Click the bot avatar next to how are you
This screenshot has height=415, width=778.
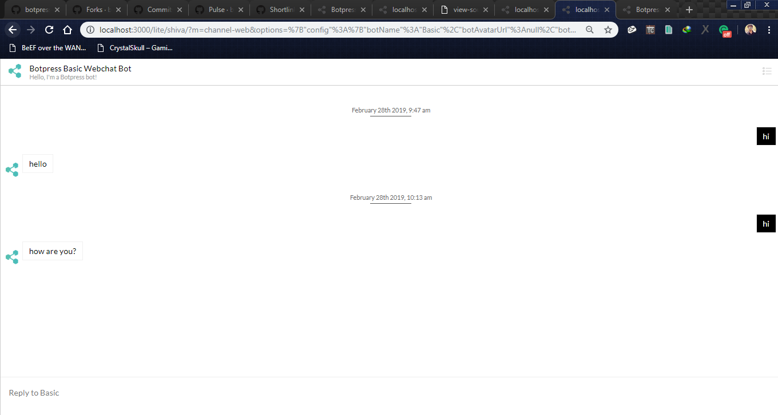pyautogui.click(x=12, y=257)
